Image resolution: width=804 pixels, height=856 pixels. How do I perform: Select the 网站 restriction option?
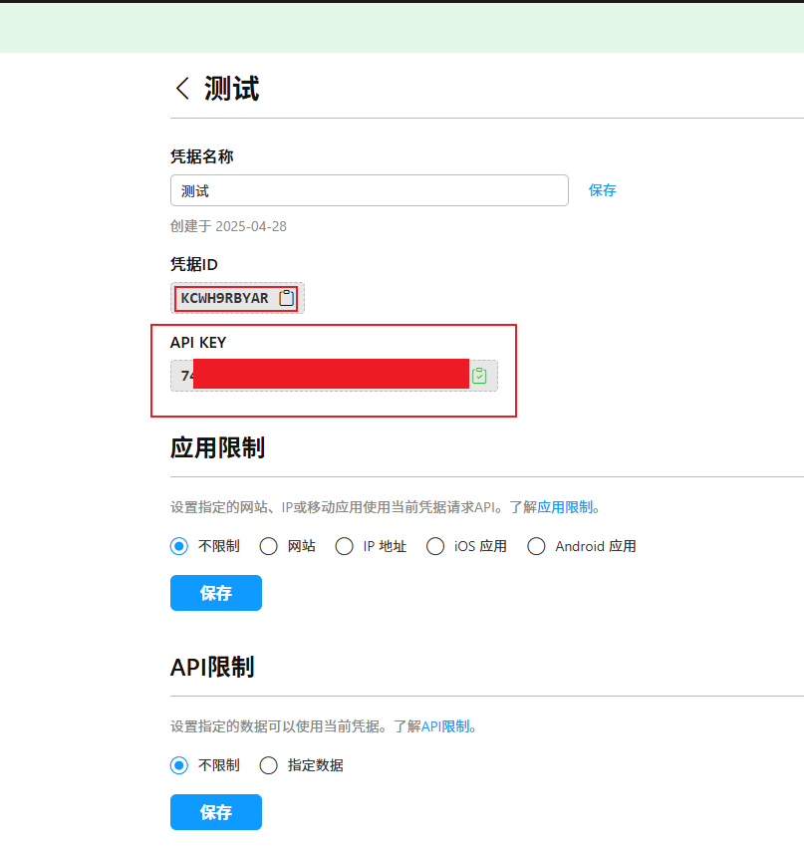(269, 546)
